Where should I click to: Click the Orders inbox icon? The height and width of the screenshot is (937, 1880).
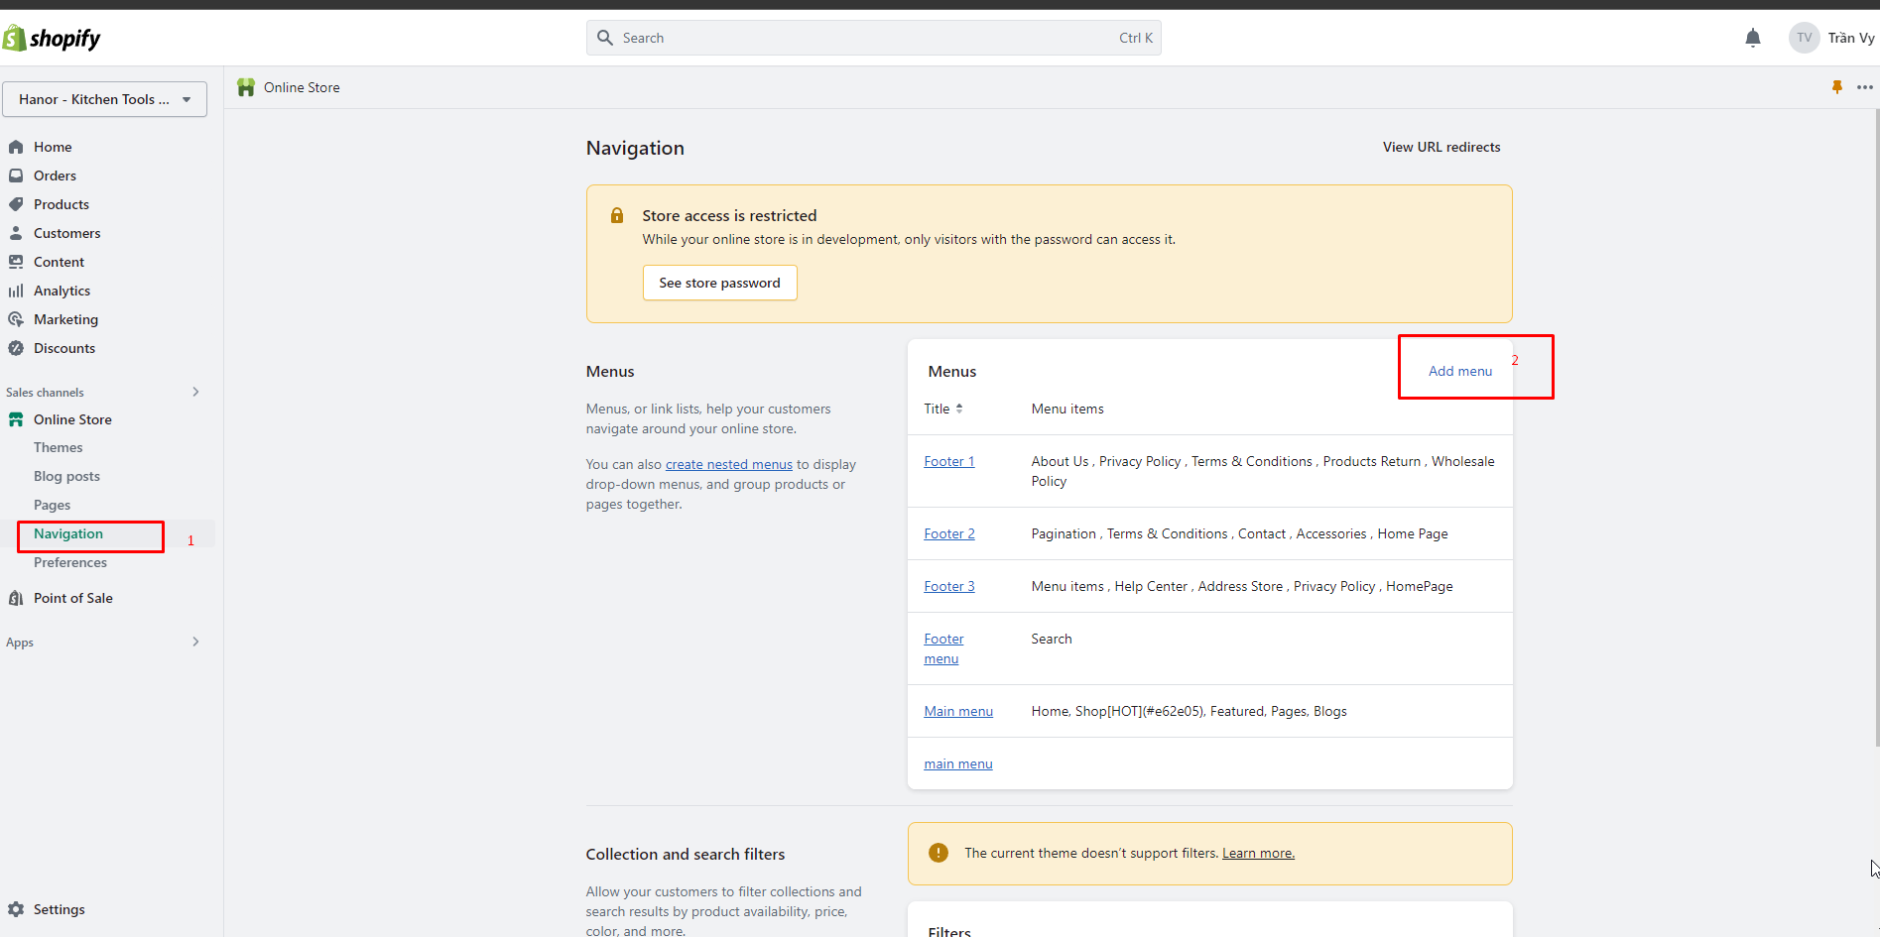(x=16, y=176)
